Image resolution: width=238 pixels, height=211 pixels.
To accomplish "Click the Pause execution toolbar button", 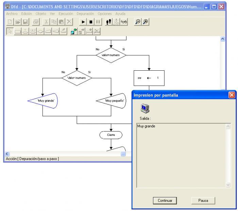I will pyautogui.click(x=98, y=22).
